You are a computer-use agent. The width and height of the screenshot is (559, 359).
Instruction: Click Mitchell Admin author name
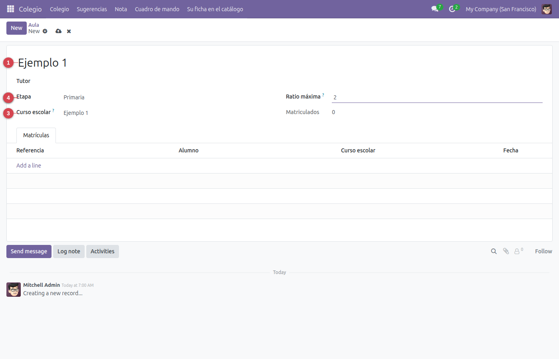42,285
